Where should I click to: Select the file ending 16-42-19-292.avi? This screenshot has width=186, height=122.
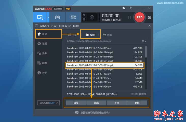[x=105, y=82]
